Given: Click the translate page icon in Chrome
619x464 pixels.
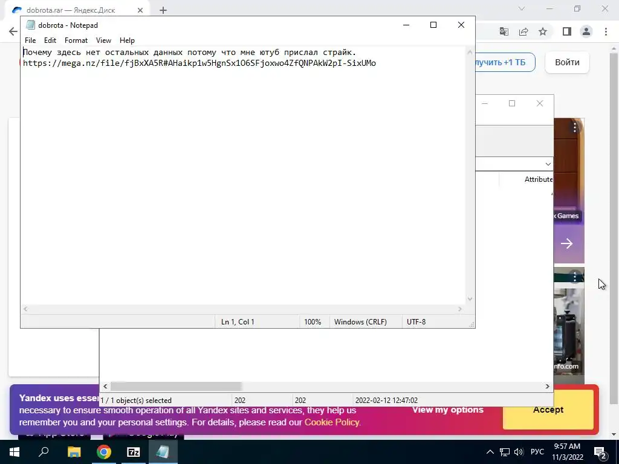Looking at the screenshot, I should pos(504,31).
